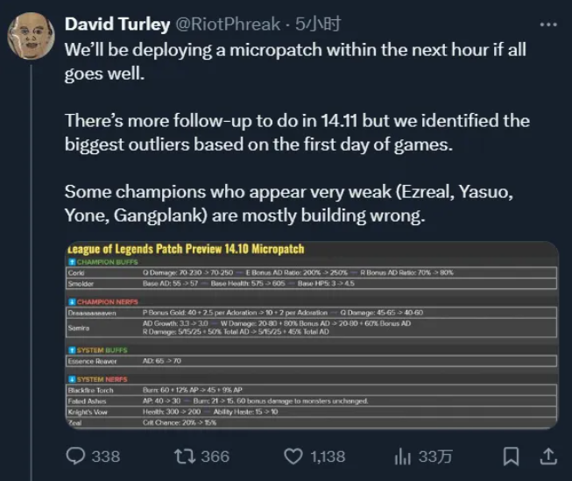Click the 1,138 likes count
572x481 pixels.
328,456
